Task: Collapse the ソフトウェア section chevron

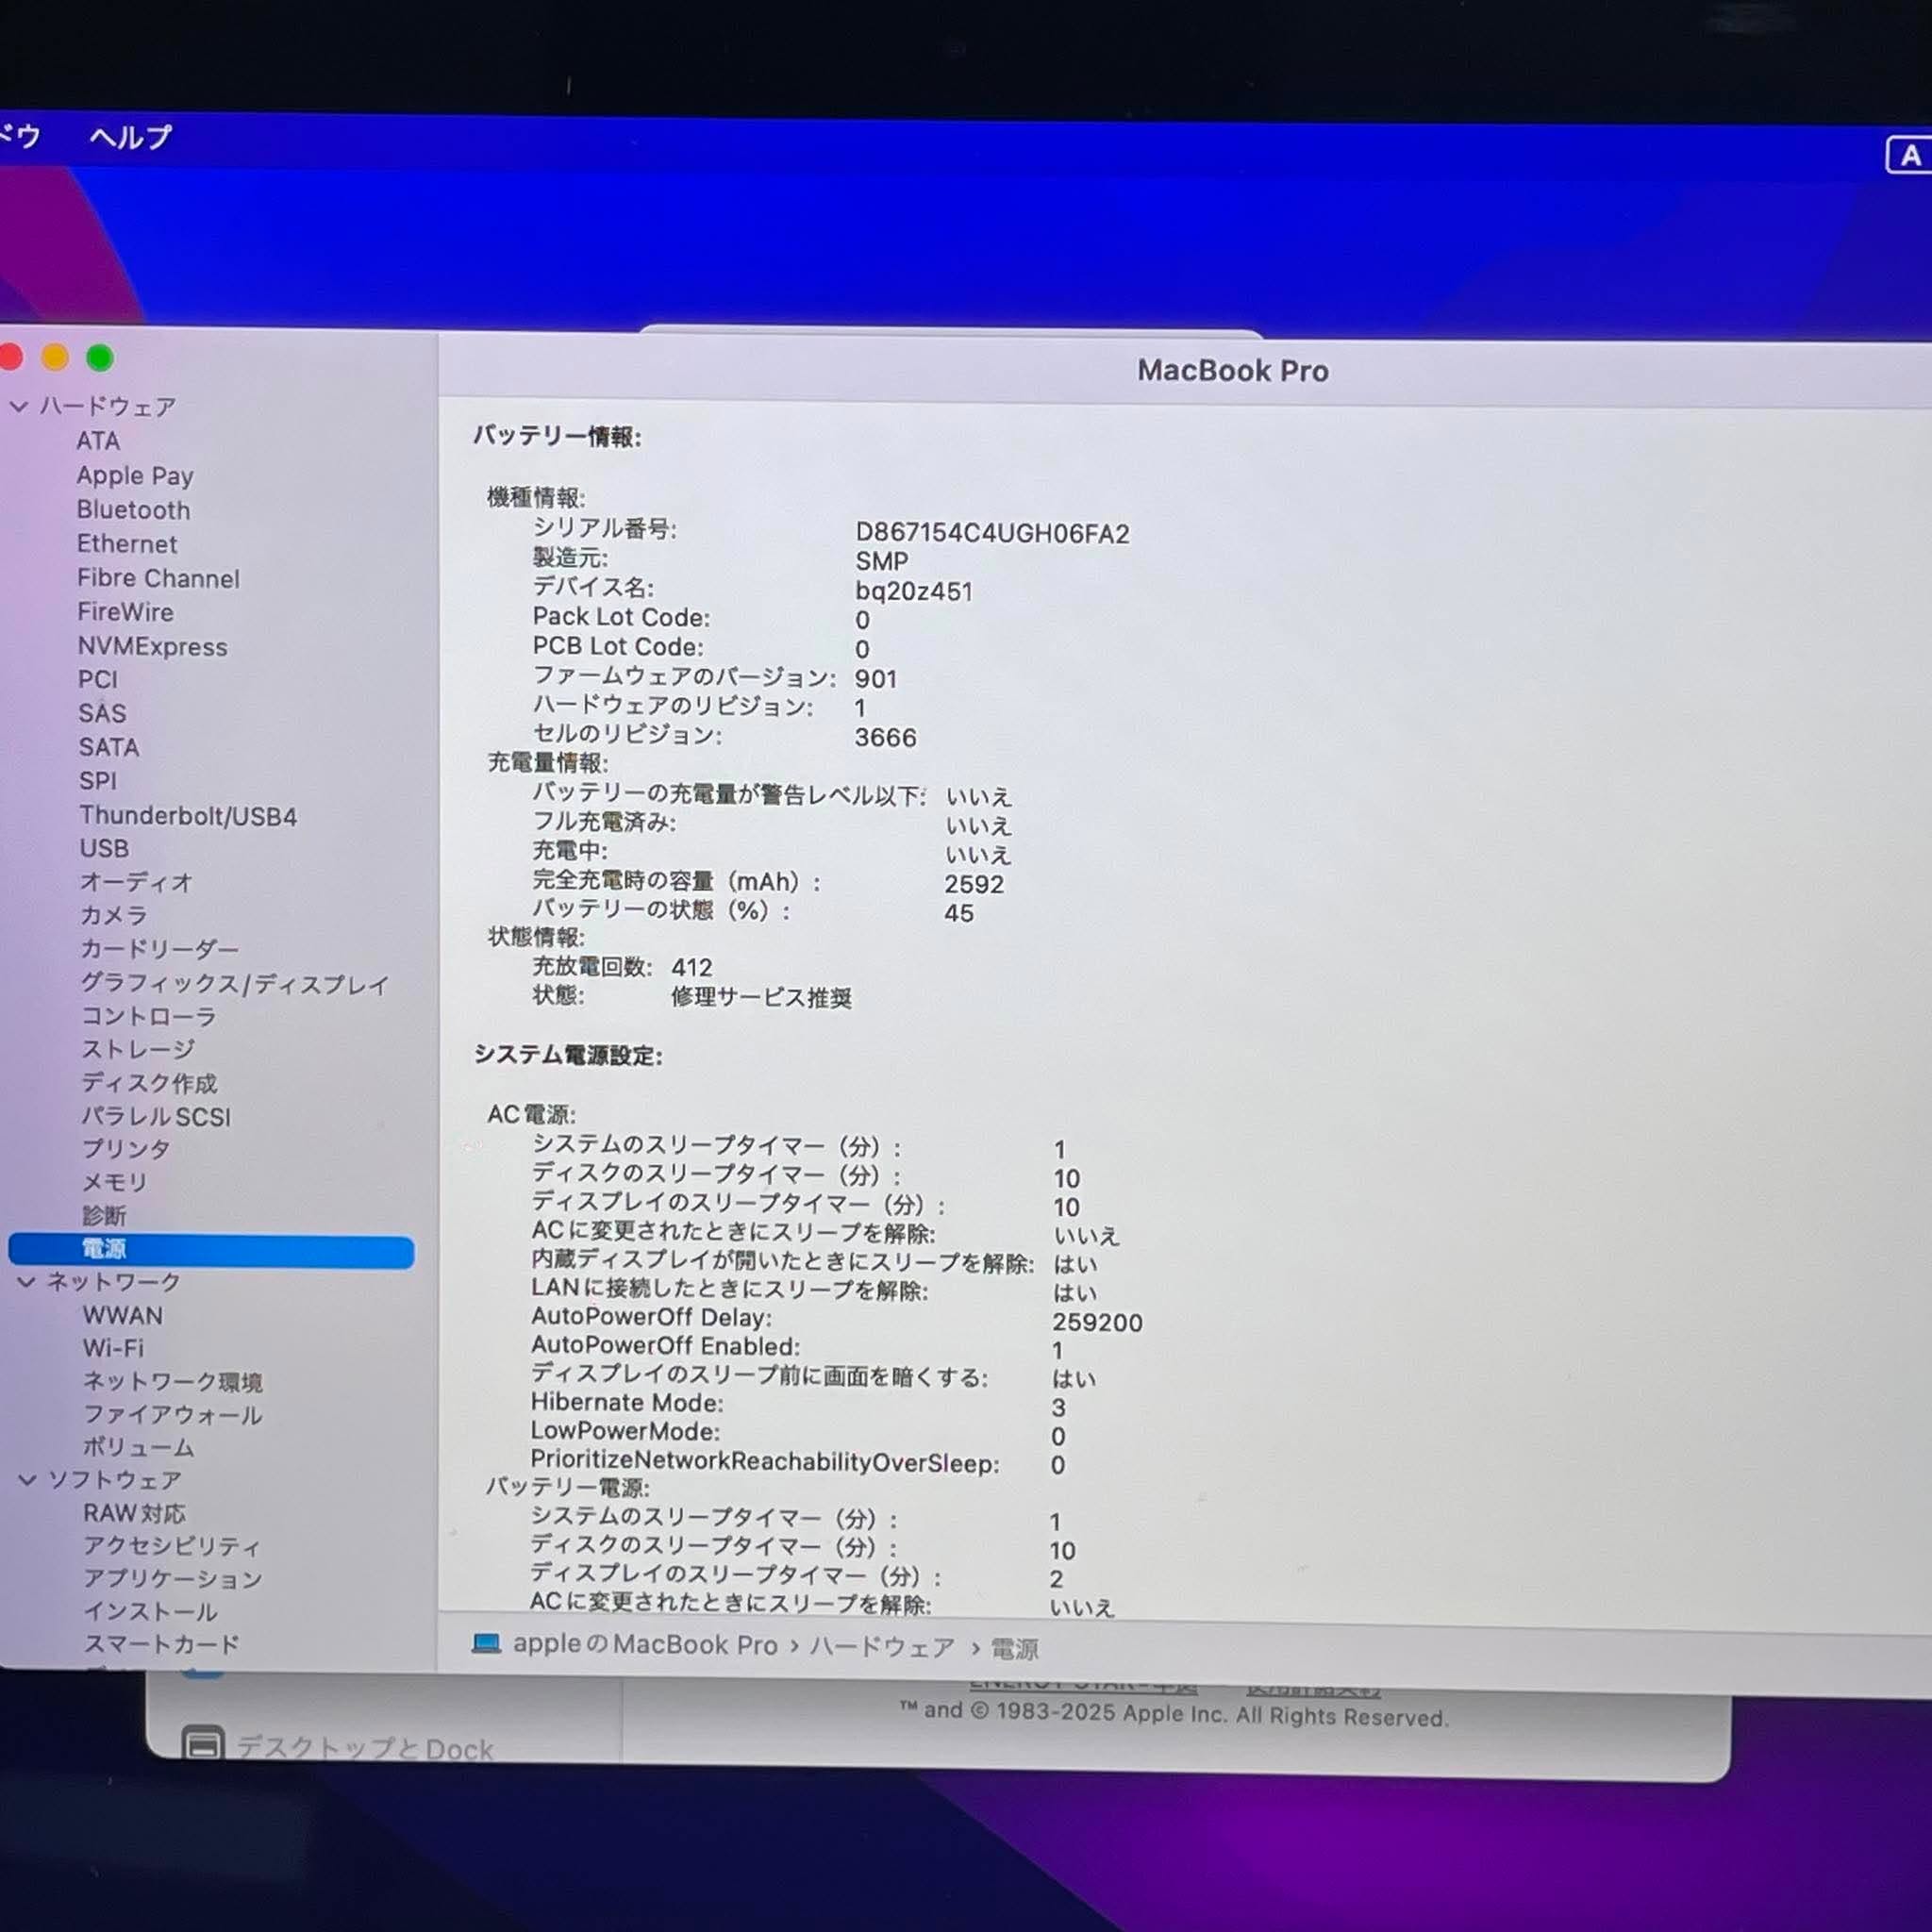Action: click(x=28, y=1479)
